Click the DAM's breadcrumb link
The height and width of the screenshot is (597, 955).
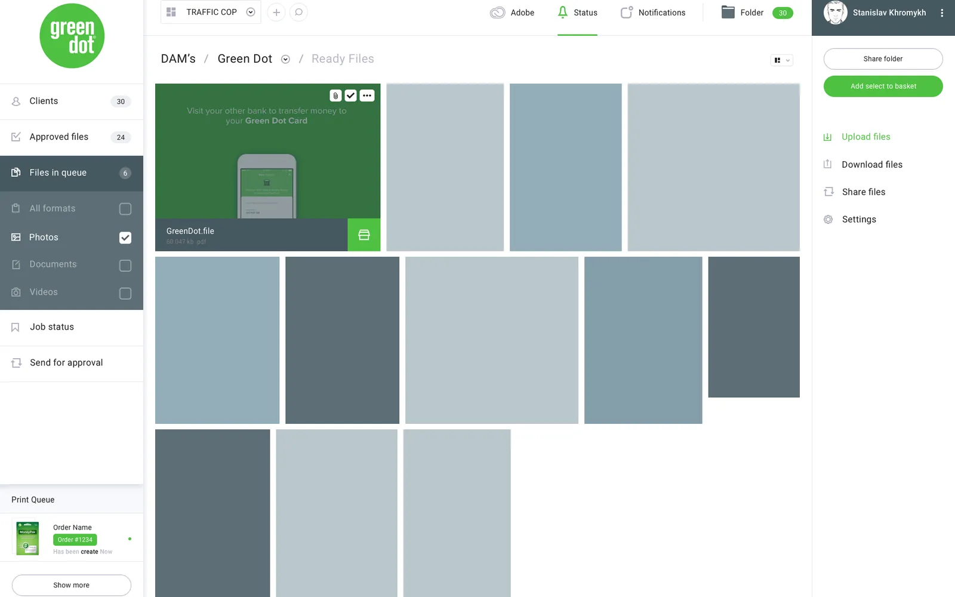178,59
